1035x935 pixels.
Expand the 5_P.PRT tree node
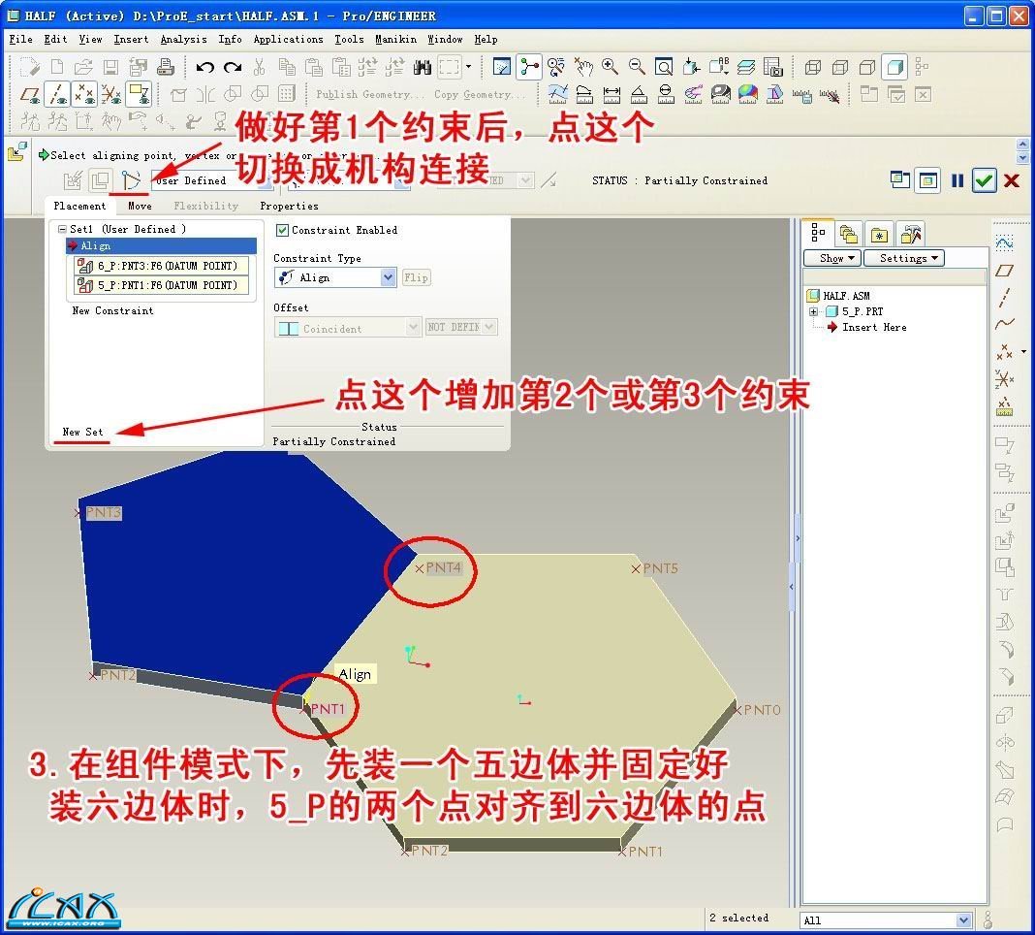[813, 311]
